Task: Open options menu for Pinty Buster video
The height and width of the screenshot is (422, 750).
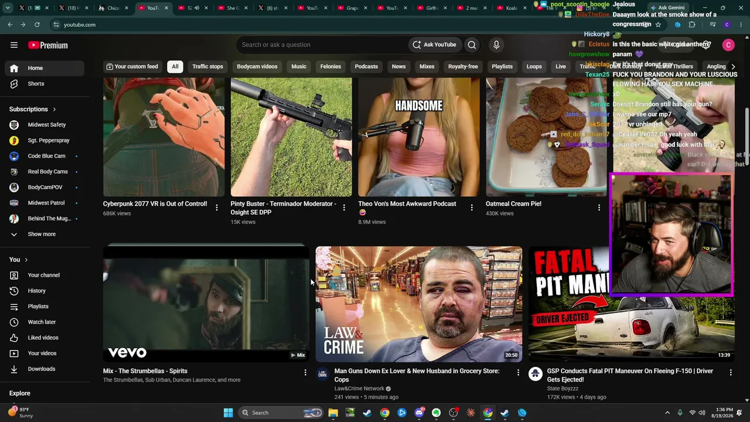Action: click(344, 207)
